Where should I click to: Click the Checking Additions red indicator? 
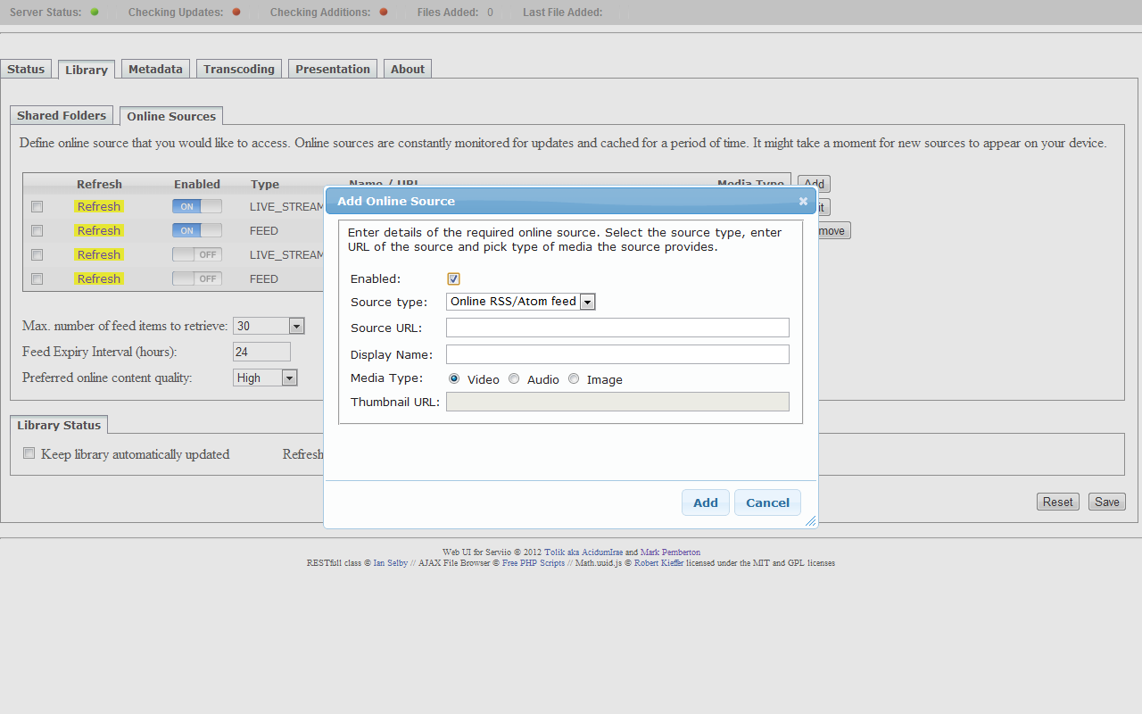tap(384, 12)
